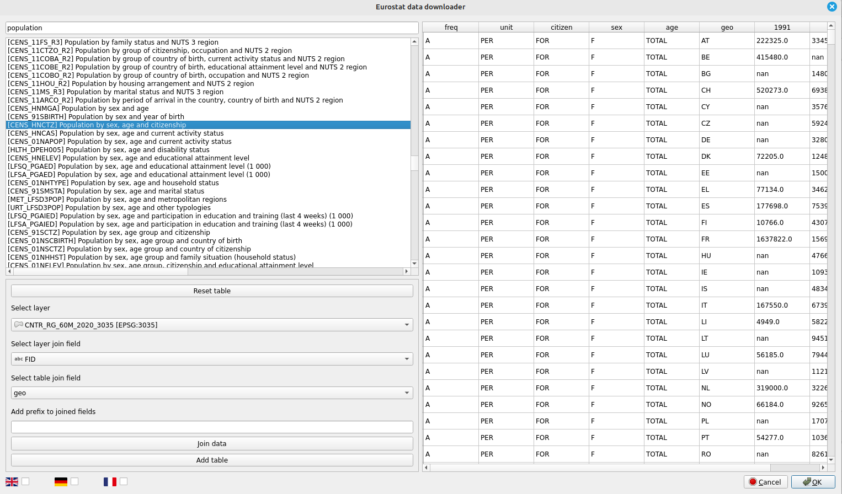842x494 pixels.
Task: Click the age column header
Action: (x=672, y=27)
